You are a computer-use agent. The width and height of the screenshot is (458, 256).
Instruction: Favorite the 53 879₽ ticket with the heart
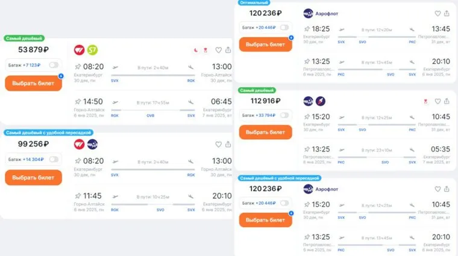pyautogui.click(x=219, y=50)
